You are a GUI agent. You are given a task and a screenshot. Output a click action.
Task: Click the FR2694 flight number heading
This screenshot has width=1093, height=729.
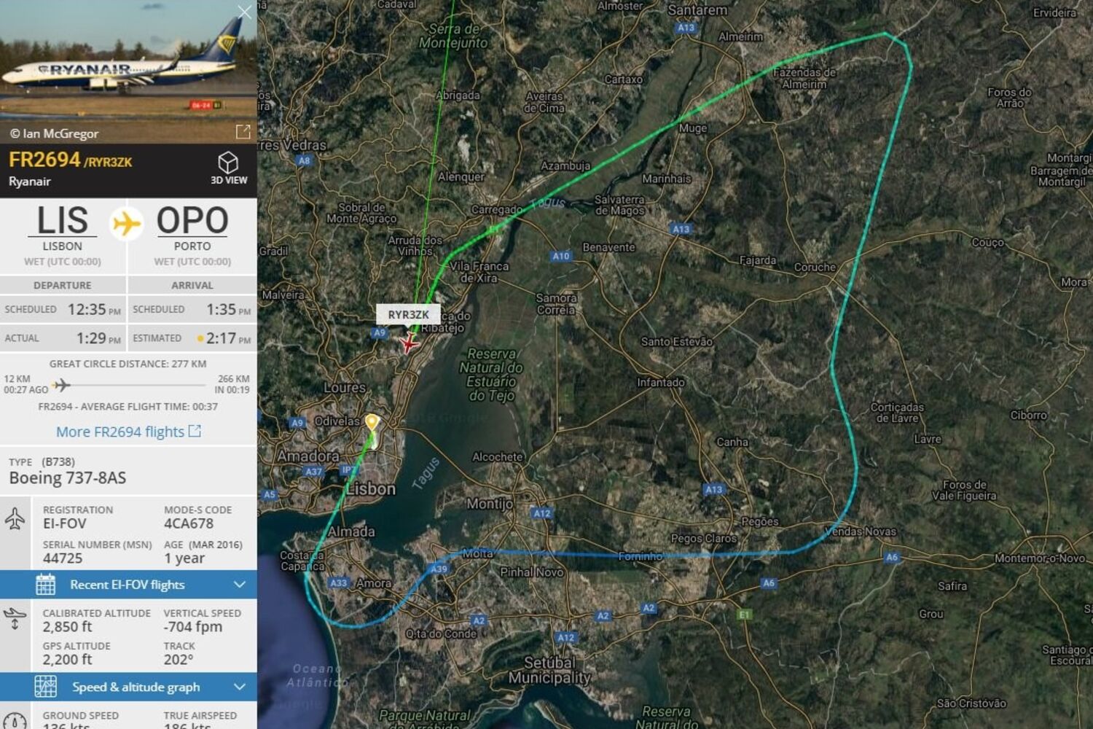(44, 160)
